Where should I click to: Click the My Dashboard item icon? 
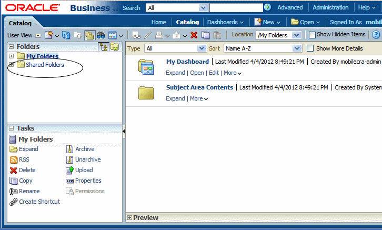(x=146, y=67)
